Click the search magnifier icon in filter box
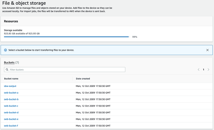The image size is (214, 130). point(7,70)
